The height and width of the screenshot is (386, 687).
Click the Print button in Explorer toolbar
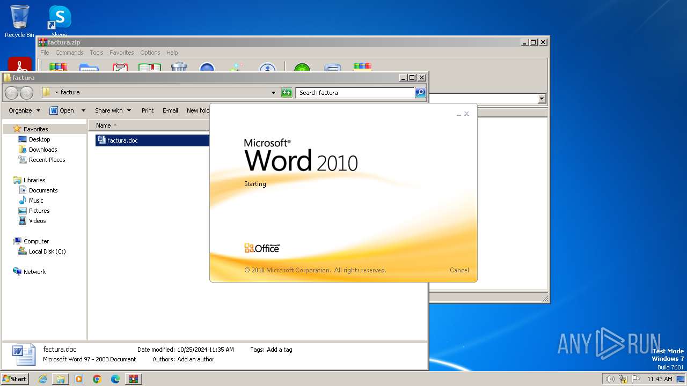point(148,110)
